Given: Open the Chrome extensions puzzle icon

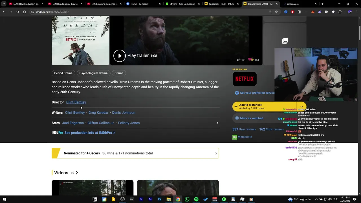Looking at the screenshot, I should 340,12.
